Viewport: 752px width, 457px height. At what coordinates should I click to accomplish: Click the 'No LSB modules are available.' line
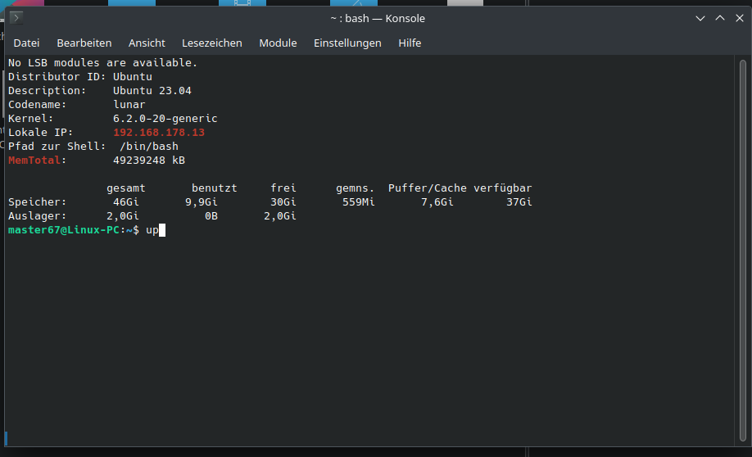(102, 63)
